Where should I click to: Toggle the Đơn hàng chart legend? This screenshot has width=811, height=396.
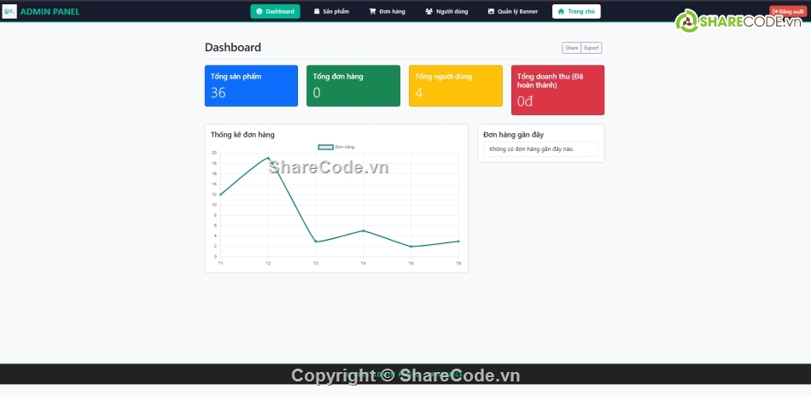tap(336, 148)
